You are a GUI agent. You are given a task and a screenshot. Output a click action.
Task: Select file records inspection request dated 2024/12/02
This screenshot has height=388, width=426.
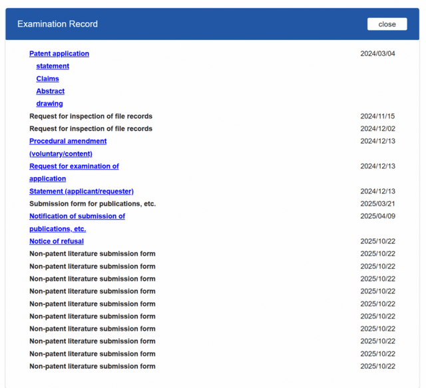click(x=91, y=128)
